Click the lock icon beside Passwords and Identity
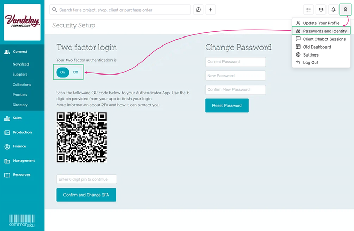The height and width of the screenshot is (231, 354). point(298,31)
